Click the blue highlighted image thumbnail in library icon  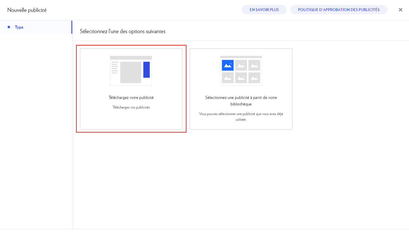228,65
